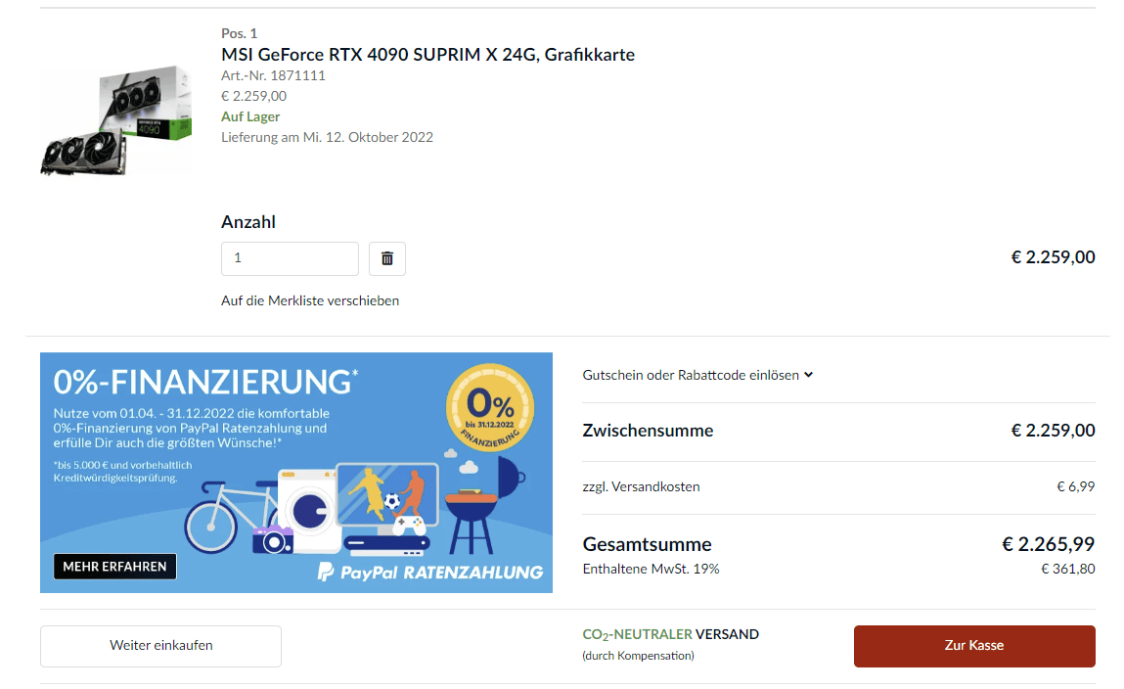
Task: Click MEHR ERFAHREN on financing banner
Action: 114,567
